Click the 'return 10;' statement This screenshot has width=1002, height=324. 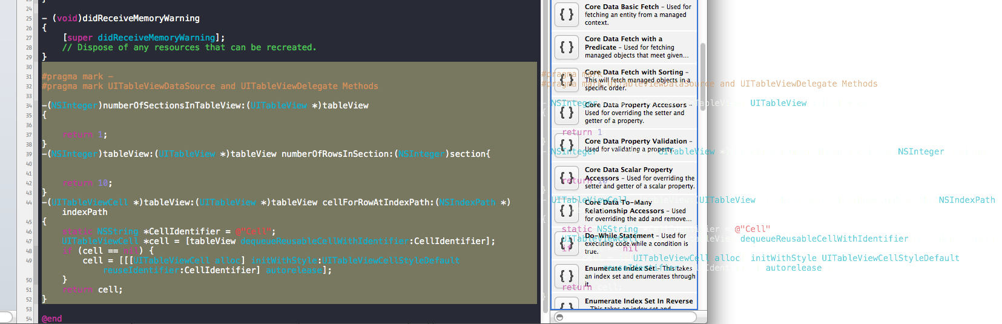[87, 183]
